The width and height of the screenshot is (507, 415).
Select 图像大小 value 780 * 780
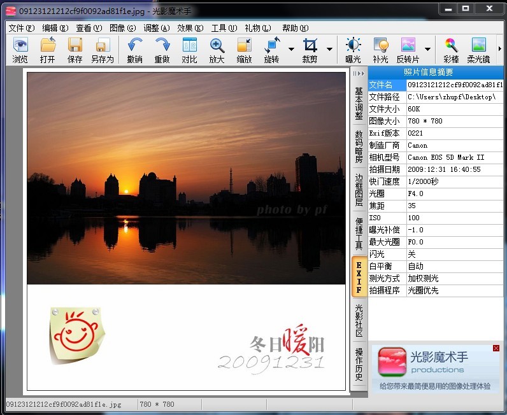[x=455, y=121]
